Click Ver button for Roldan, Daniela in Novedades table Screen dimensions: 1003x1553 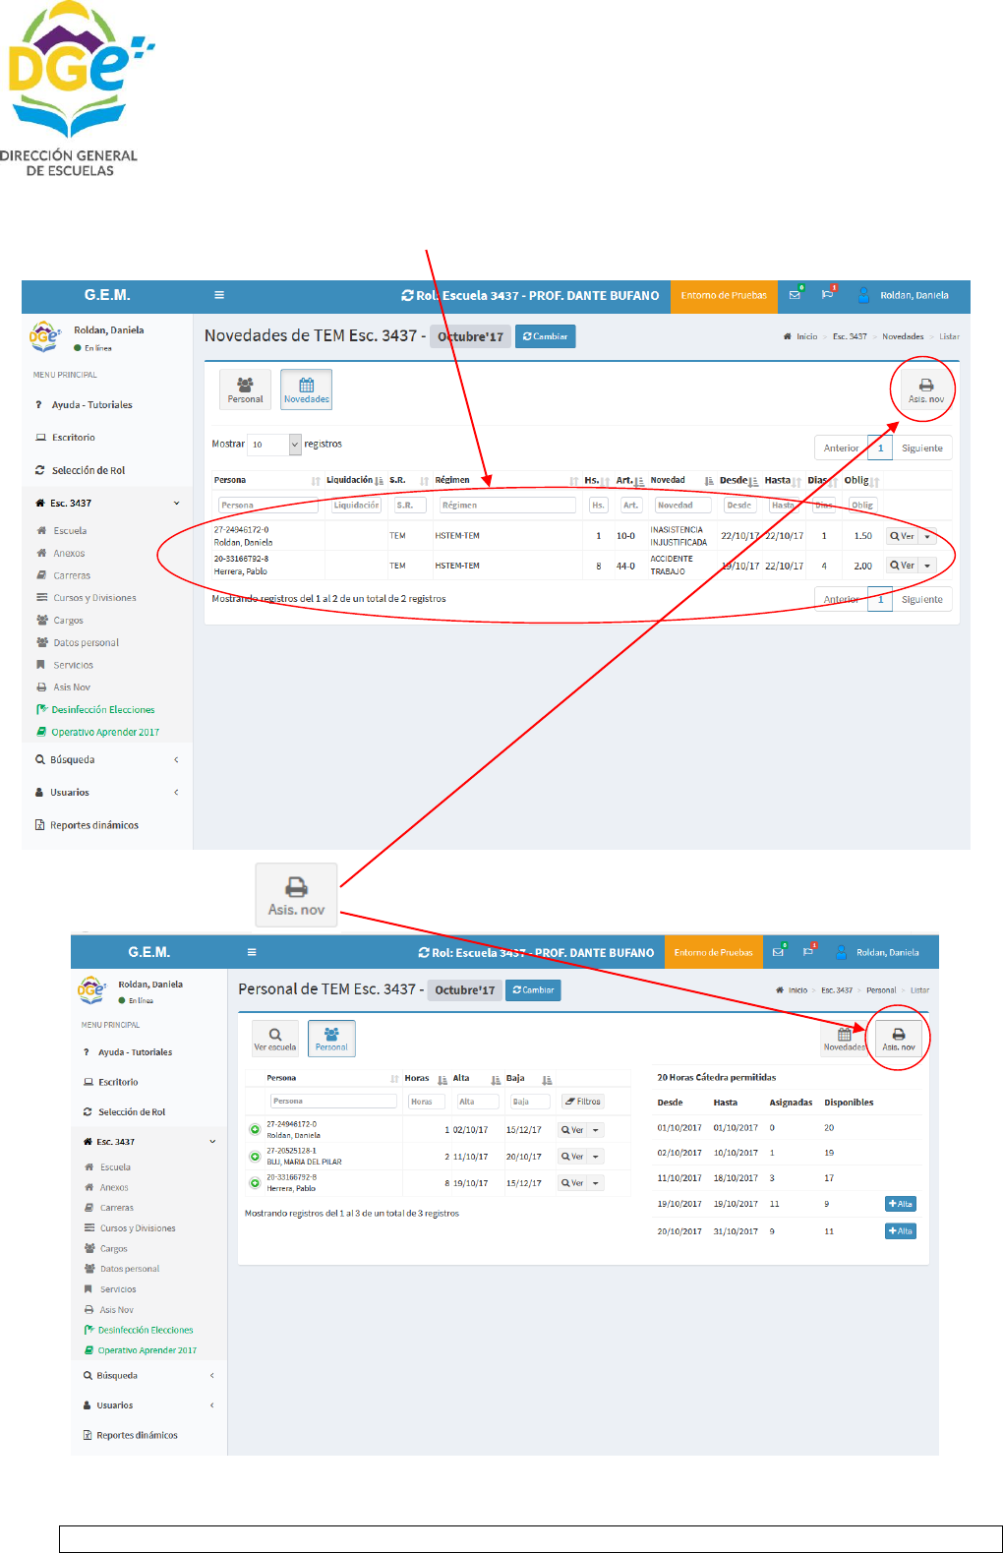point(903,536)
